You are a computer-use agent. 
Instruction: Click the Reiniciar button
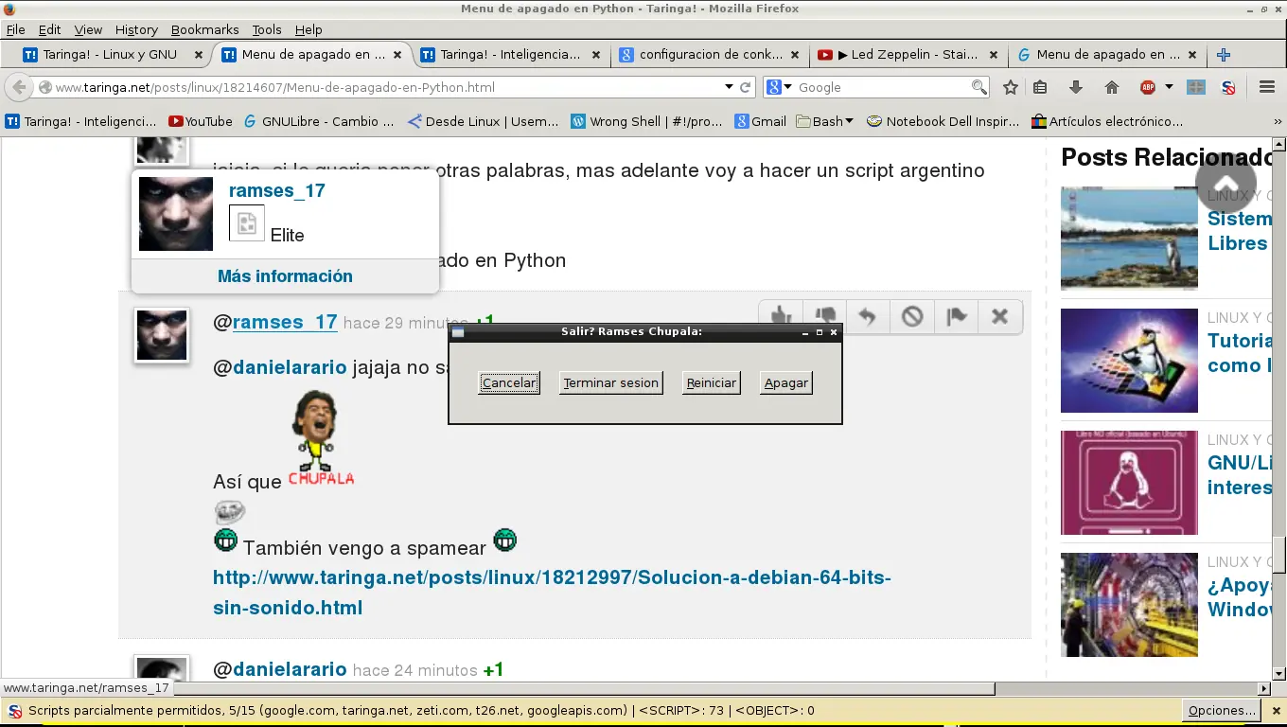tap(711, 382)
